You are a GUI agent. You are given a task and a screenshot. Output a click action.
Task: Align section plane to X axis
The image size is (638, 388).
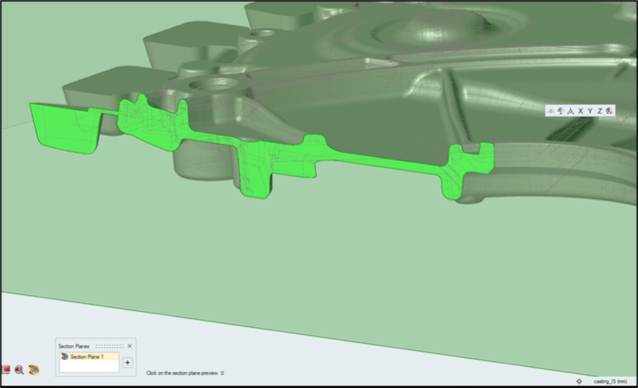580,111
